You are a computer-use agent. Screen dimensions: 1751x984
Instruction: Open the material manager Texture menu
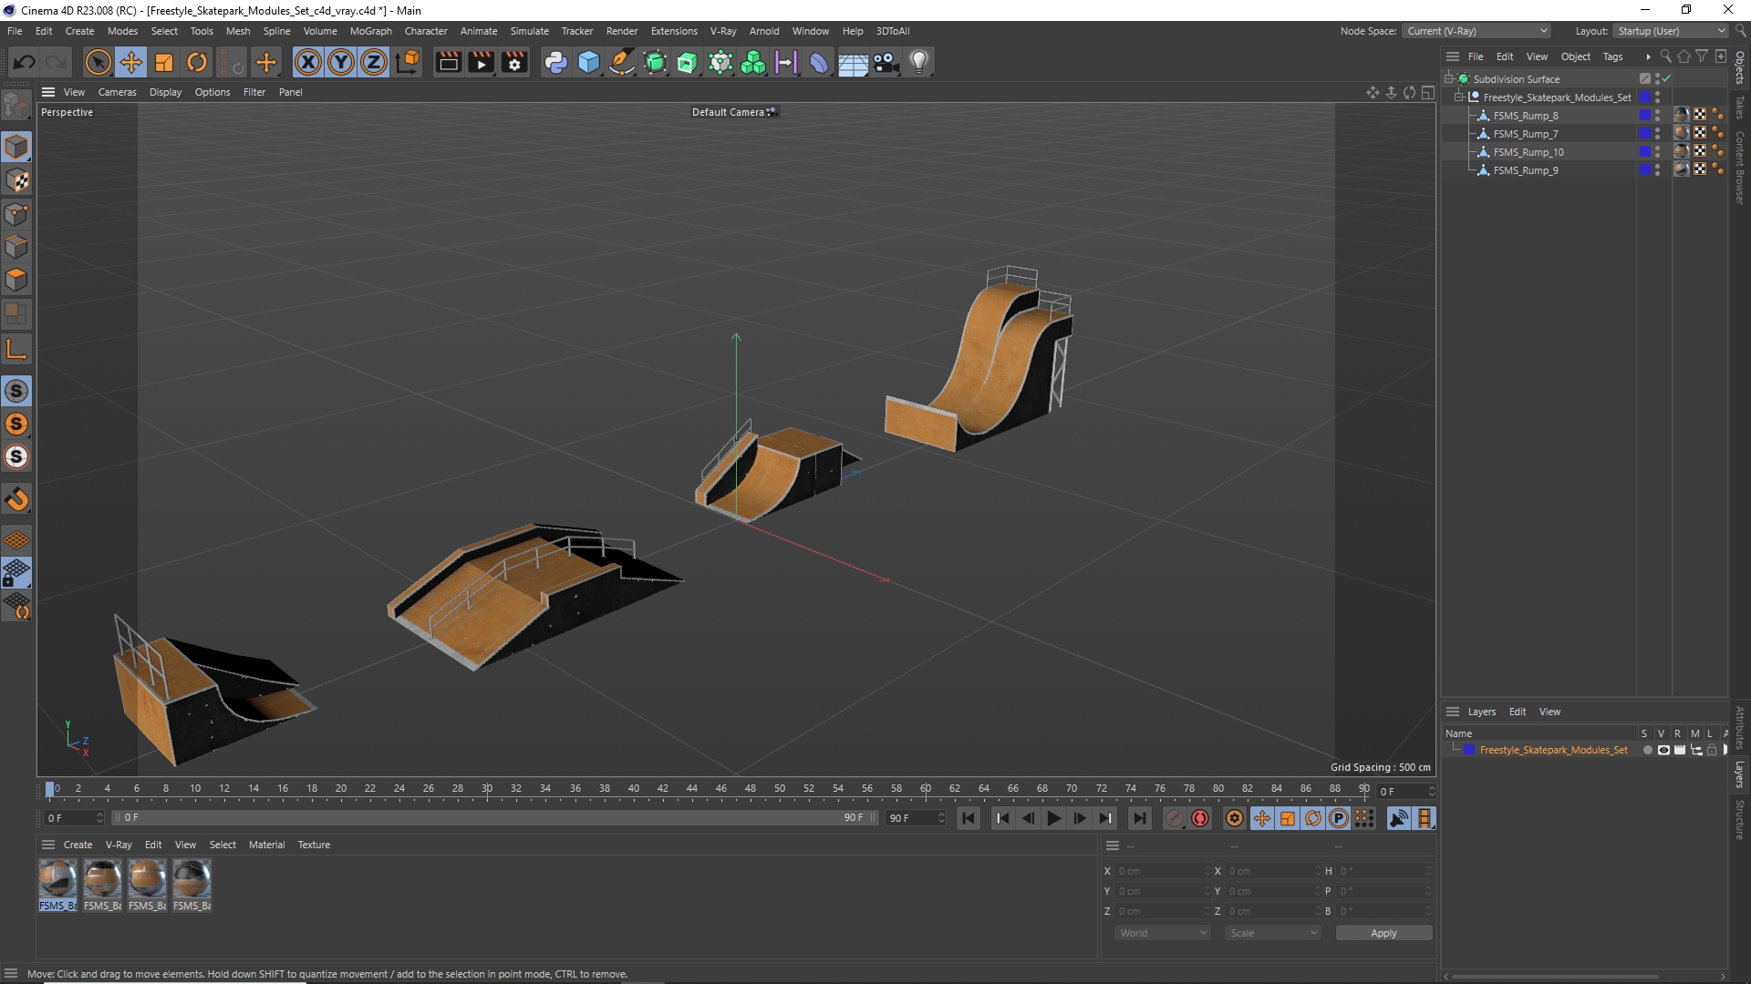(x=314, y=845)
